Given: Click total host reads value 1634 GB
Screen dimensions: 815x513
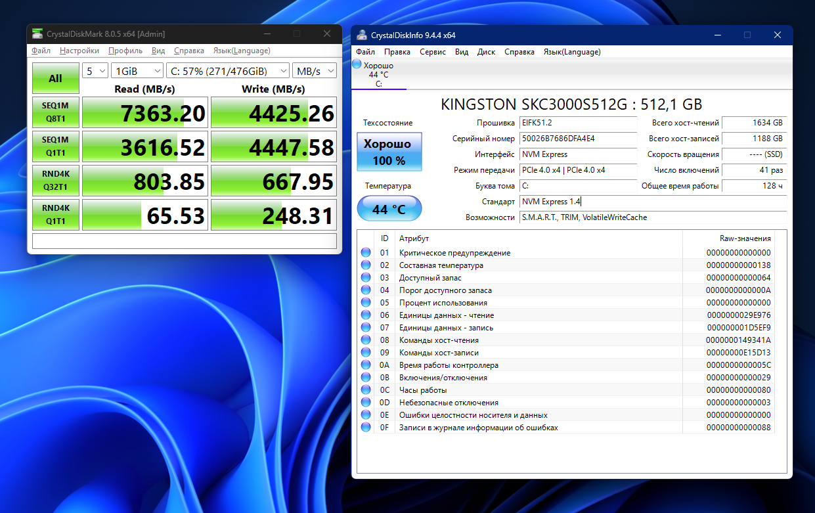Looking at the screenshot, I should pyautogui.click(x=754, y=123).
